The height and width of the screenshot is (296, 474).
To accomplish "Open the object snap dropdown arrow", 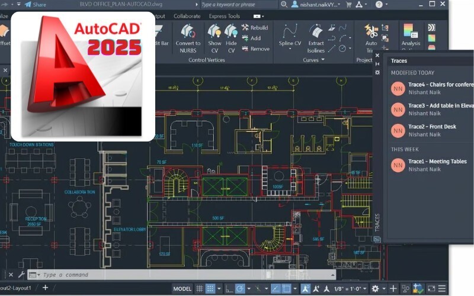I will click(x=295, y=289).
